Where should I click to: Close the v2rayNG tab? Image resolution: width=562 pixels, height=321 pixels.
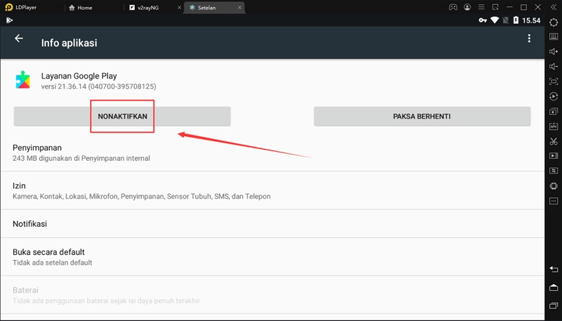pyautogui.click(x=179, y=8)
